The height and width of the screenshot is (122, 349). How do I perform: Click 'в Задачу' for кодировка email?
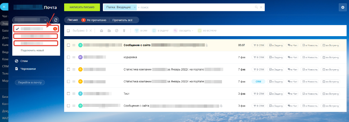coord(275,57)
